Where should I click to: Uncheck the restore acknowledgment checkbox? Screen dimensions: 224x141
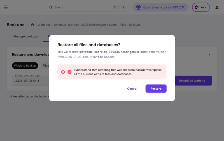click(x=69, y=72)
